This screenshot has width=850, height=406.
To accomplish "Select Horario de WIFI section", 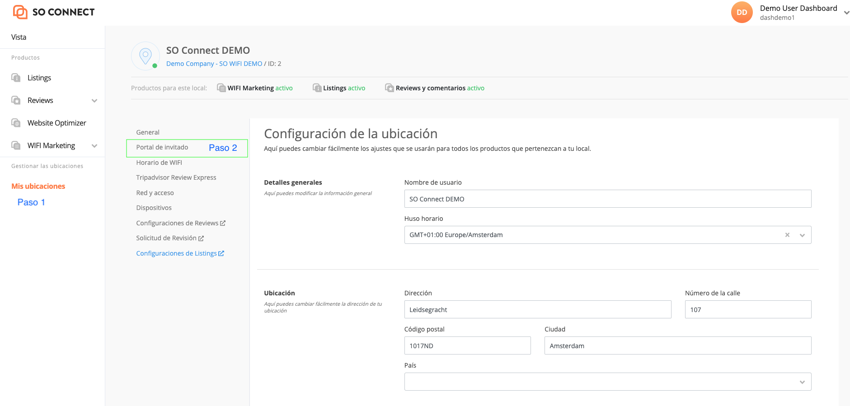I will [x=159, y=163].
